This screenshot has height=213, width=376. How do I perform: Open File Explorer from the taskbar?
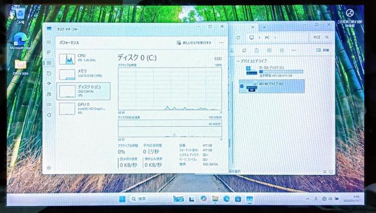215,199
